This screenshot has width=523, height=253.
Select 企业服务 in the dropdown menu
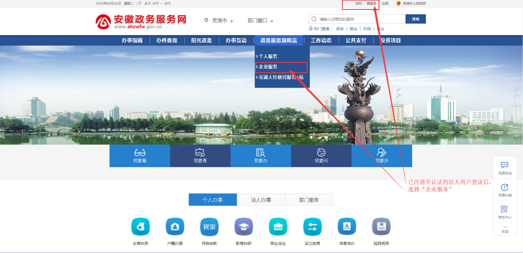[x=268, y=67]
